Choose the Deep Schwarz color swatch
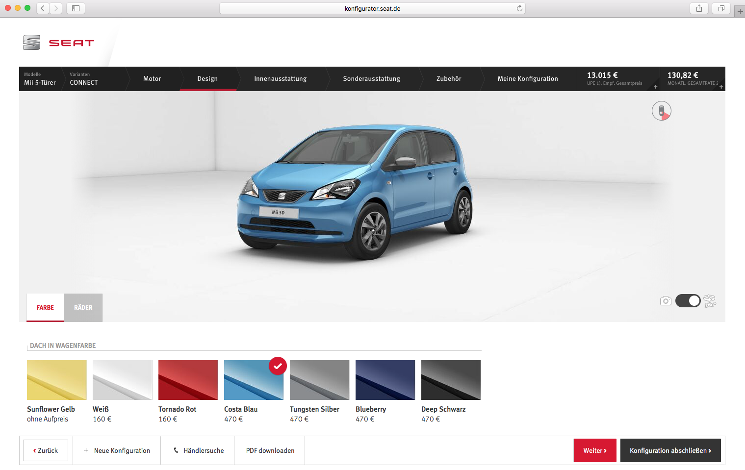Screen dimensions: 745x470 click(451, 380)
